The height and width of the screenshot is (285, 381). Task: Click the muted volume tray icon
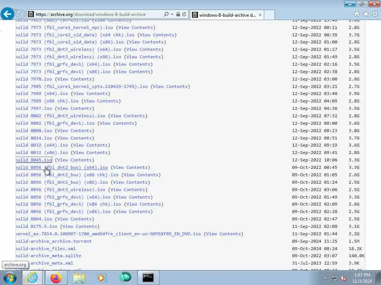point(343,278)
